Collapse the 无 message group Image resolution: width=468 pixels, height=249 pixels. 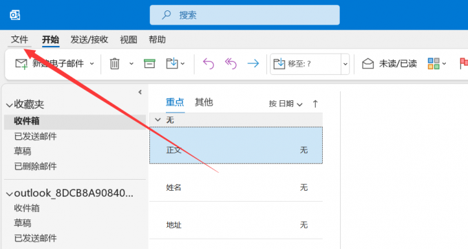point(158,120)
